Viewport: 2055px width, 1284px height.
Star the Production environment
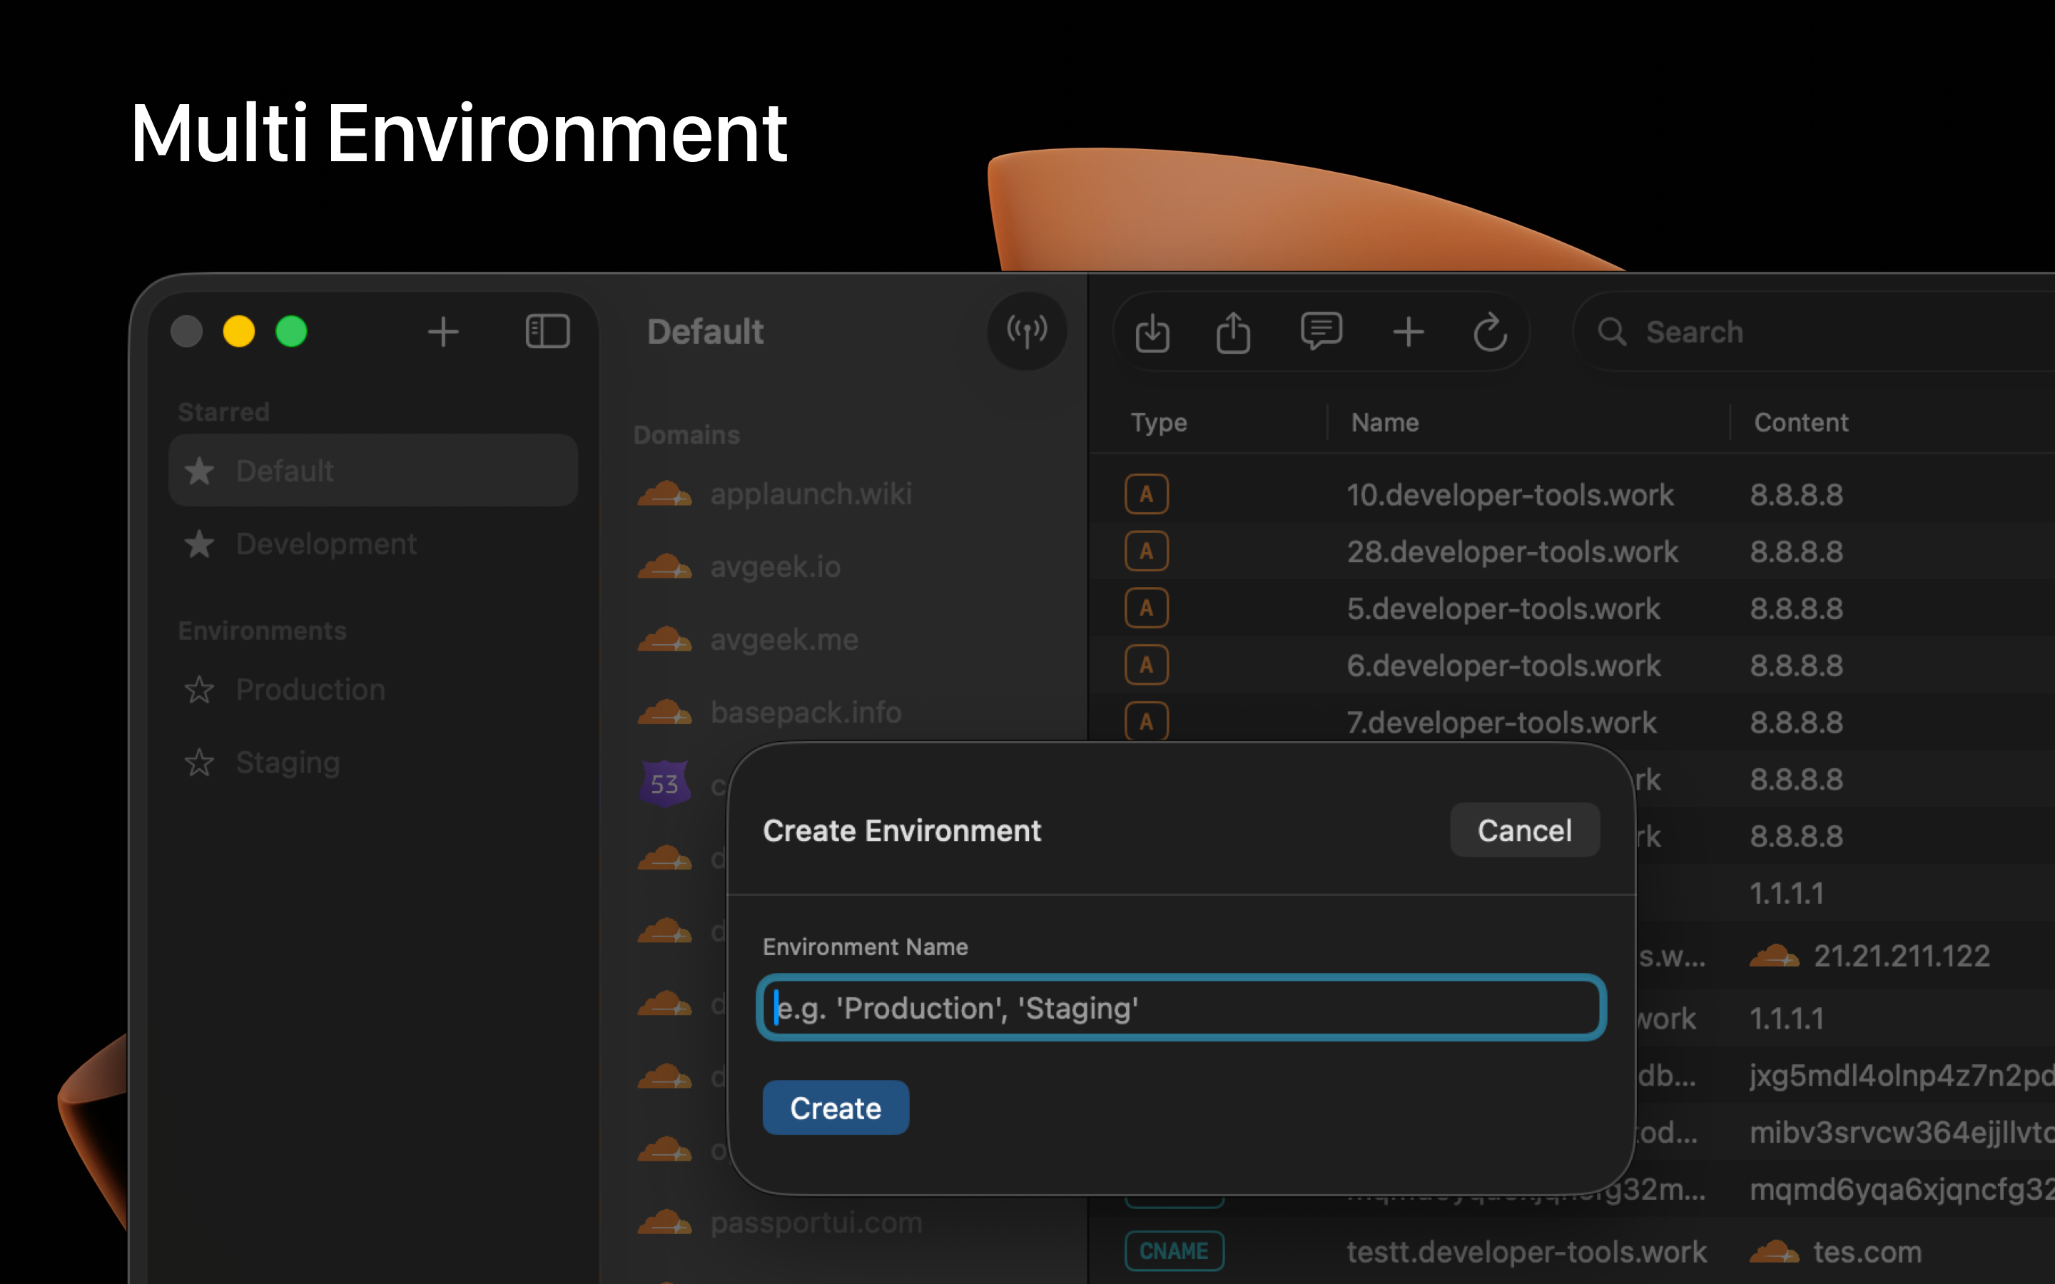pos(200,690)
